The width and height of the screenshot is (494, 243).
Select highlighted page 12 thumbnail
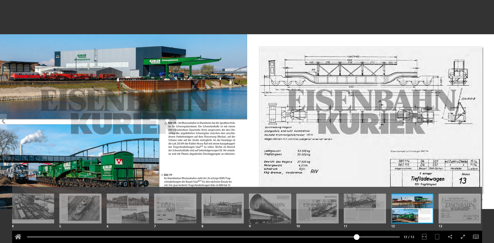[412, 209]
